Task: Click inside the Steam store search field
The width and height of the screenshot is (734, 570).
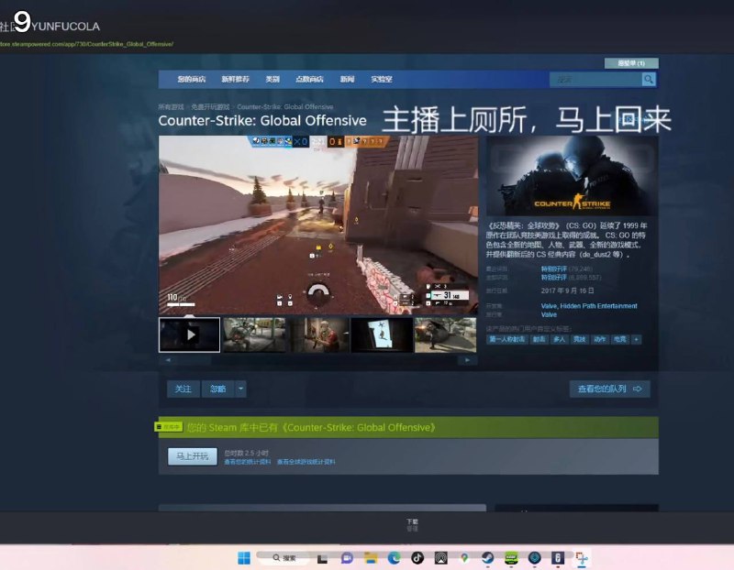Action: (595, 80)
